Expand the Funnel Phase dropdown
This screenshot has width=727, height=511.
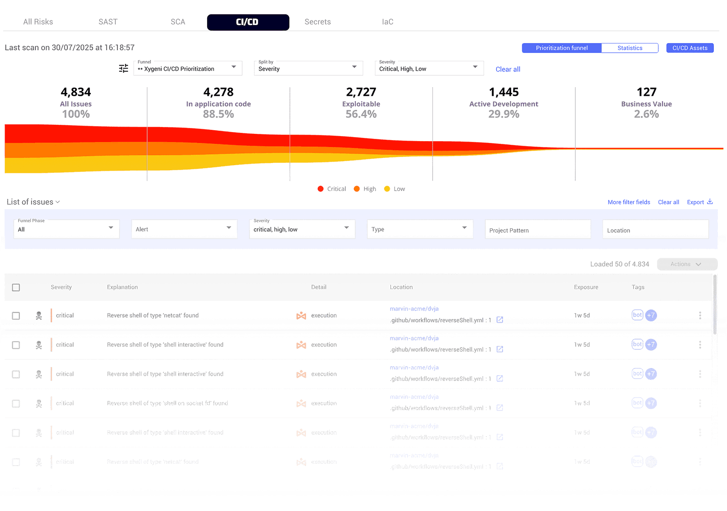click(66, 229)
